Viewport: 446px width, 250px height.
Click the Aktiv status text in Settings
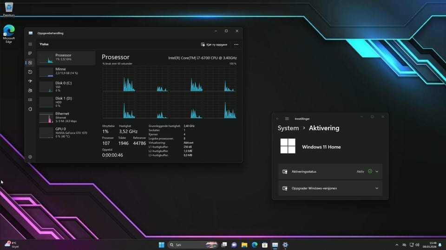pos(361,172)
